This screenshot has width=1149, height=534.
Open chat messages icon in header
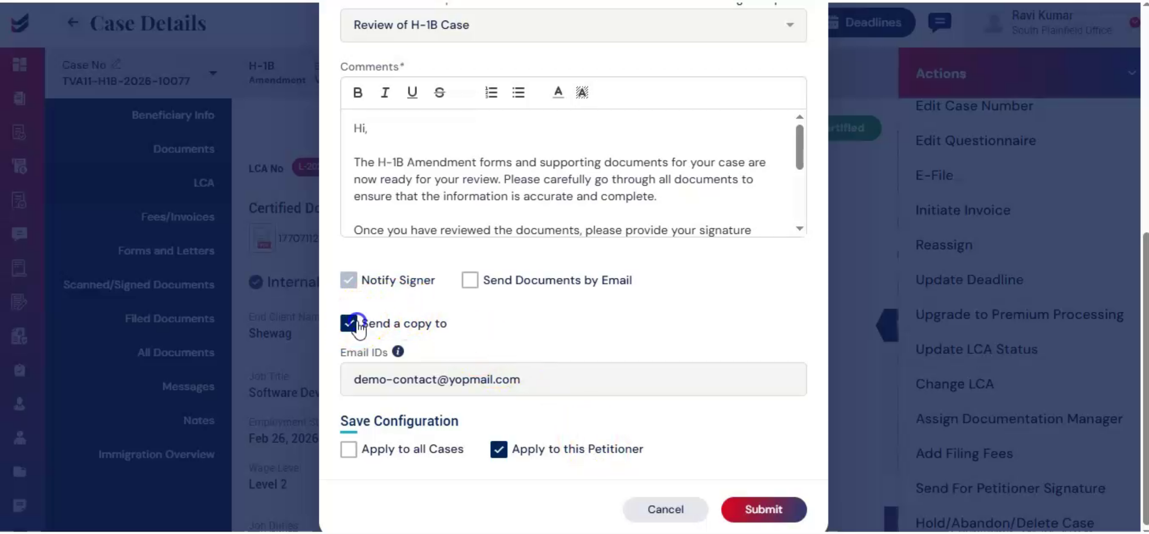coord(939,22)
